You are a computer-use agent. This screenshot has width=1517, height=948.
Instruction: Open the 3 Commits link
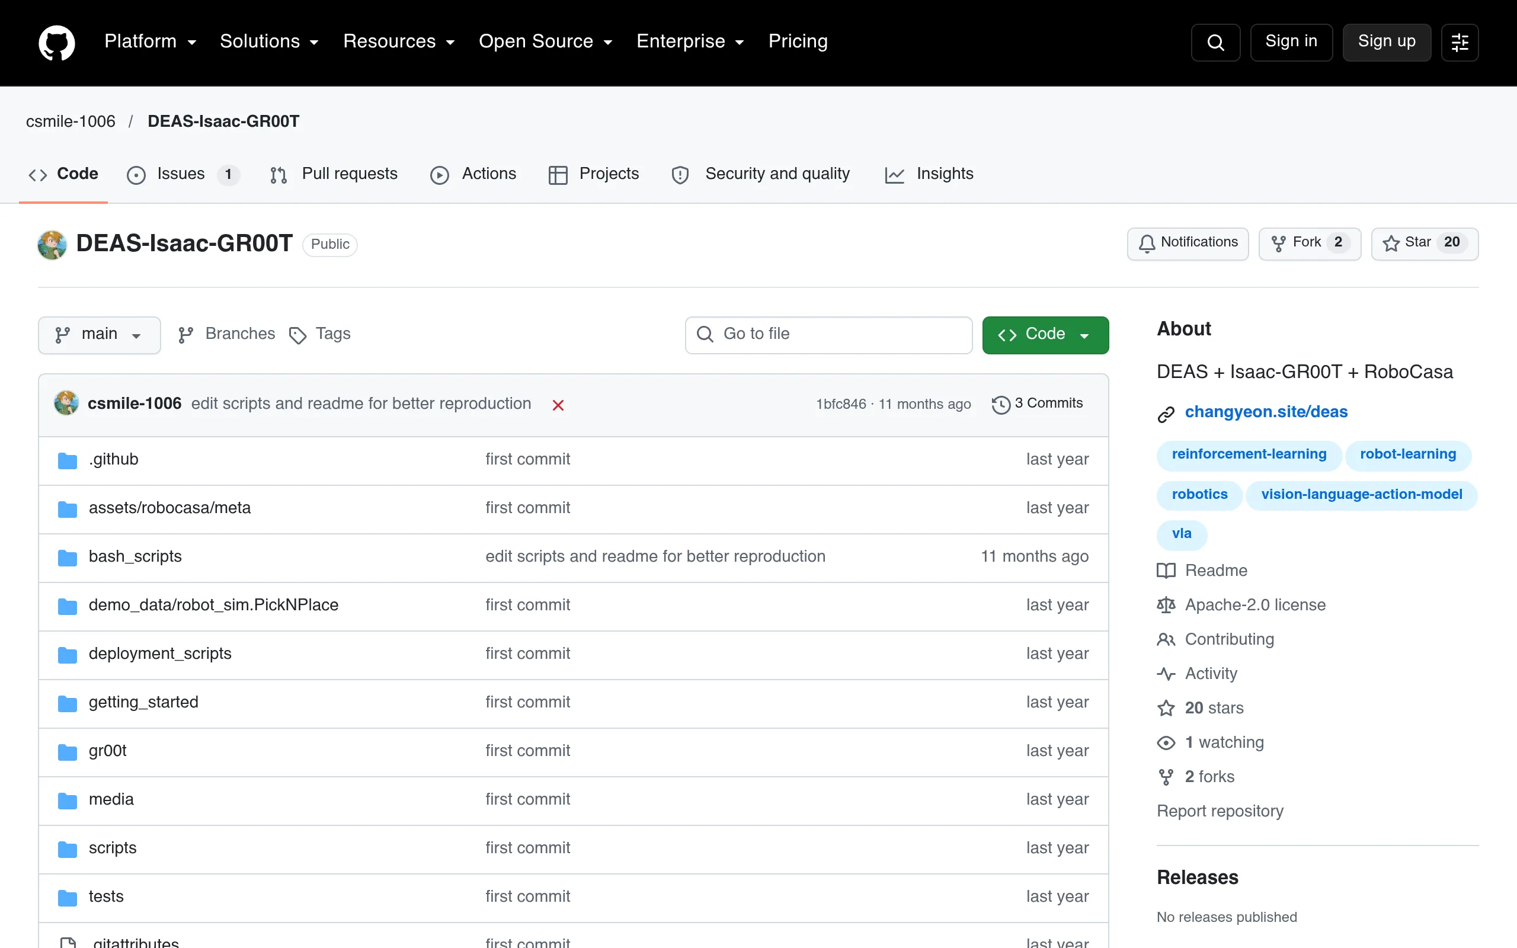click(x=1038, y=403)
